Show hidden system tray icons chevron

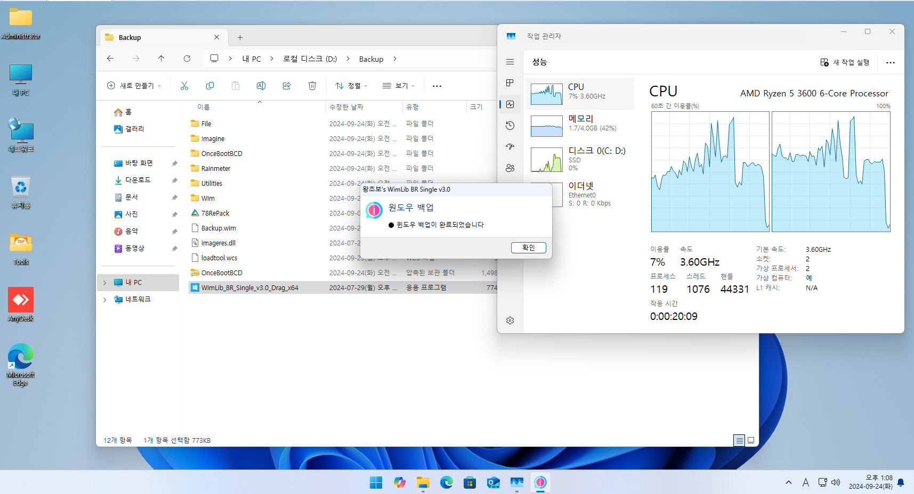789,482
